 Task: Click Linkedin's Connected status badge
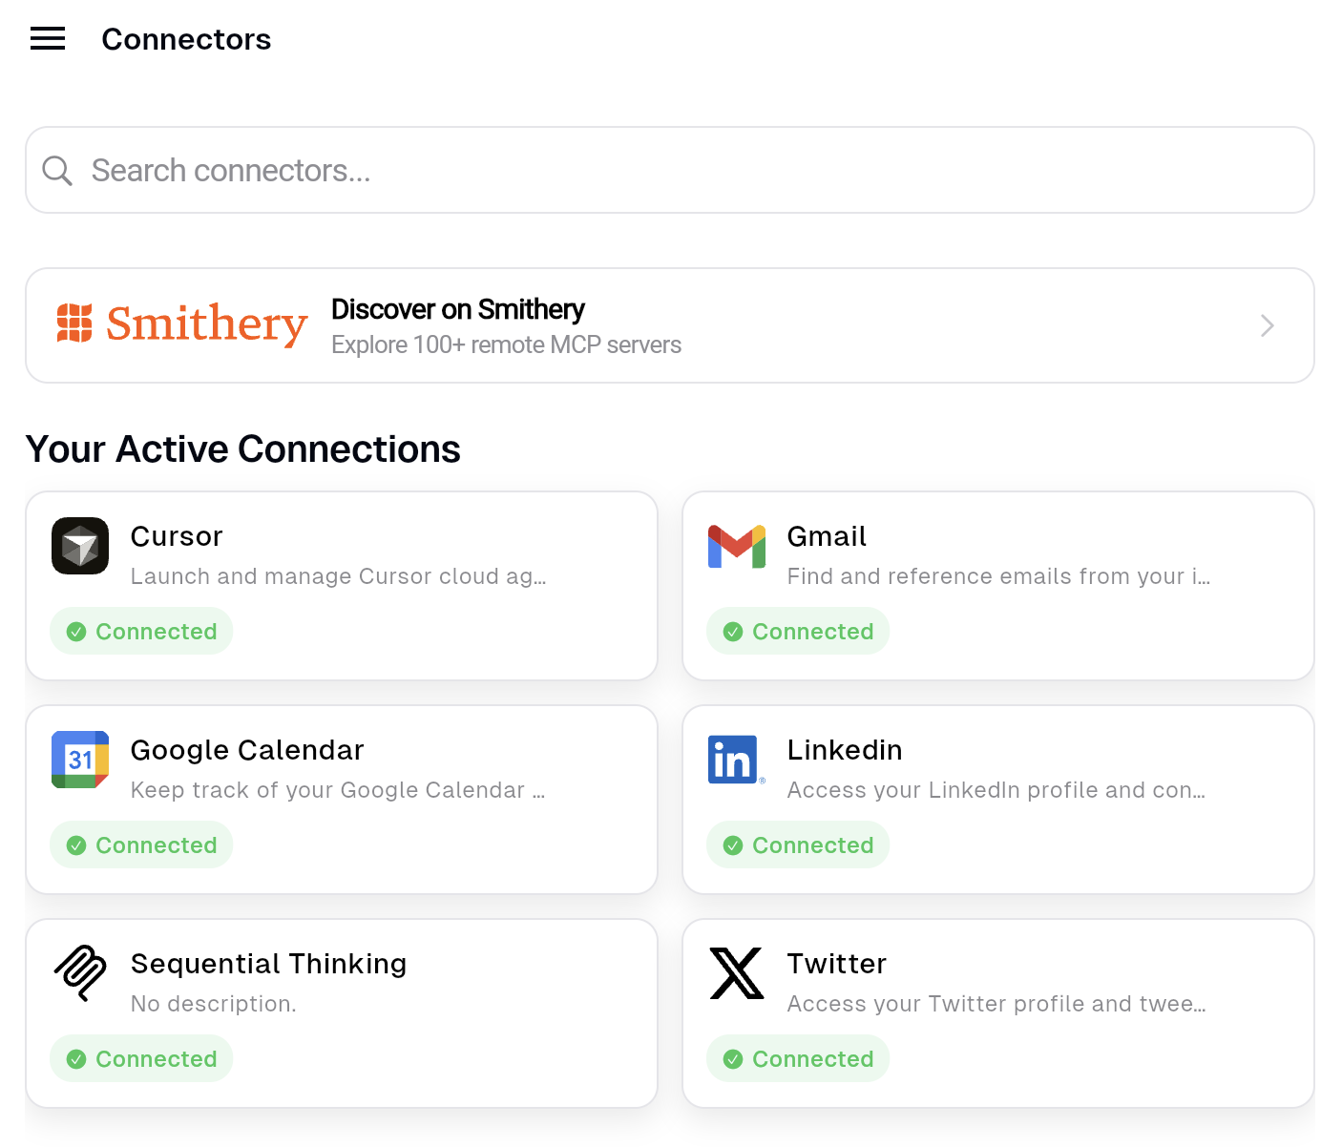click(x=798, y=845)
